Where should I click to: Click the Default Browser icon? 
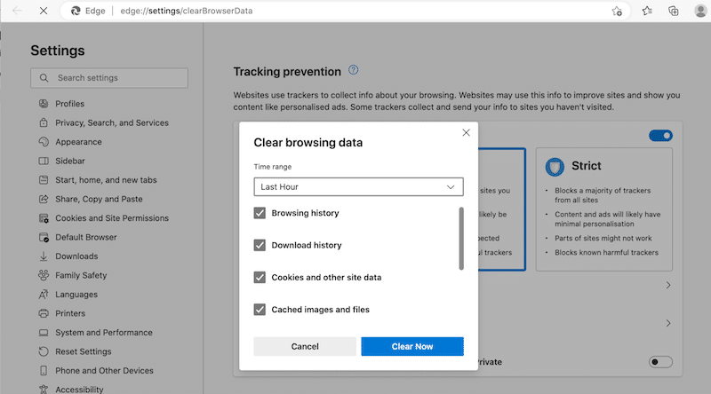click(x=44, y=237)
